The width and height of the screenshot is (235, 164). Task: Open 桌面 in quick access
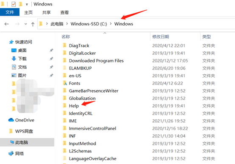(x=22, y=51)
